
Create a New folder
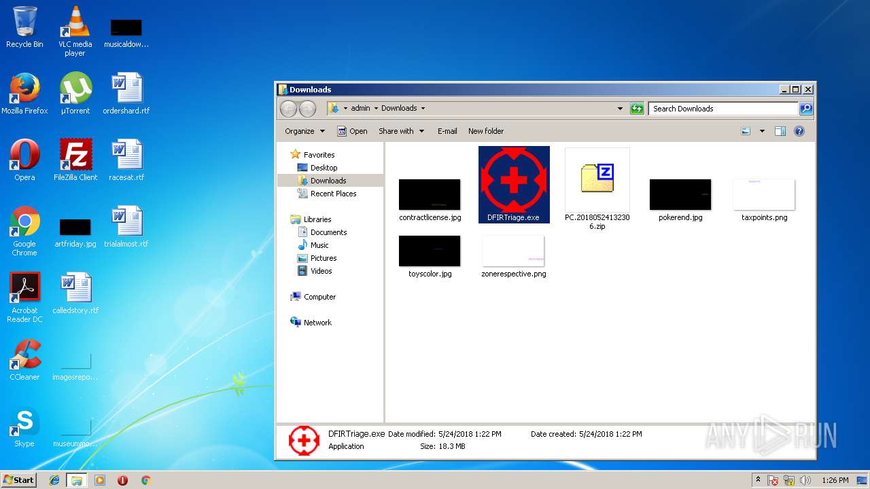[486, 131]
